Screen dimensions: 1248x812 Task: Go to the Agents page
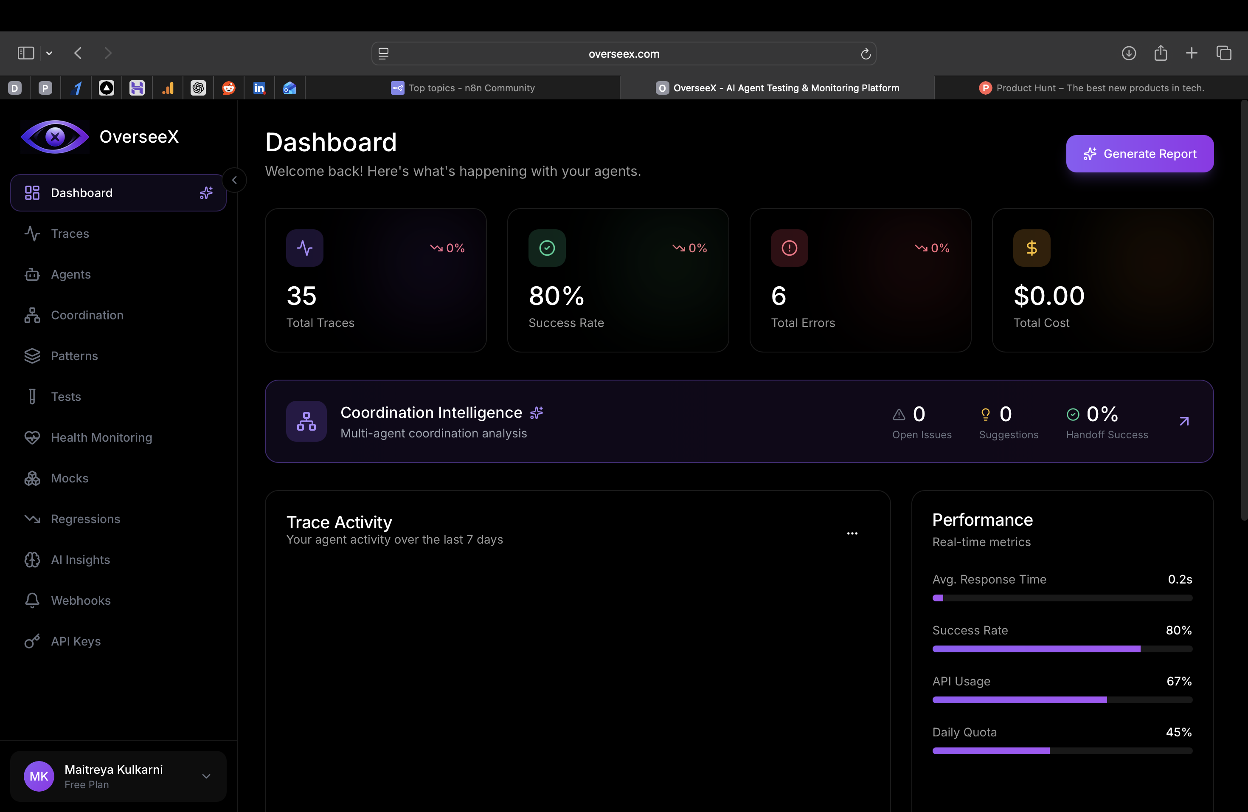point(70,274)
